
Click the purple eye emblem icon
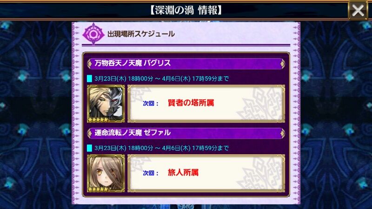click(93, 34)
